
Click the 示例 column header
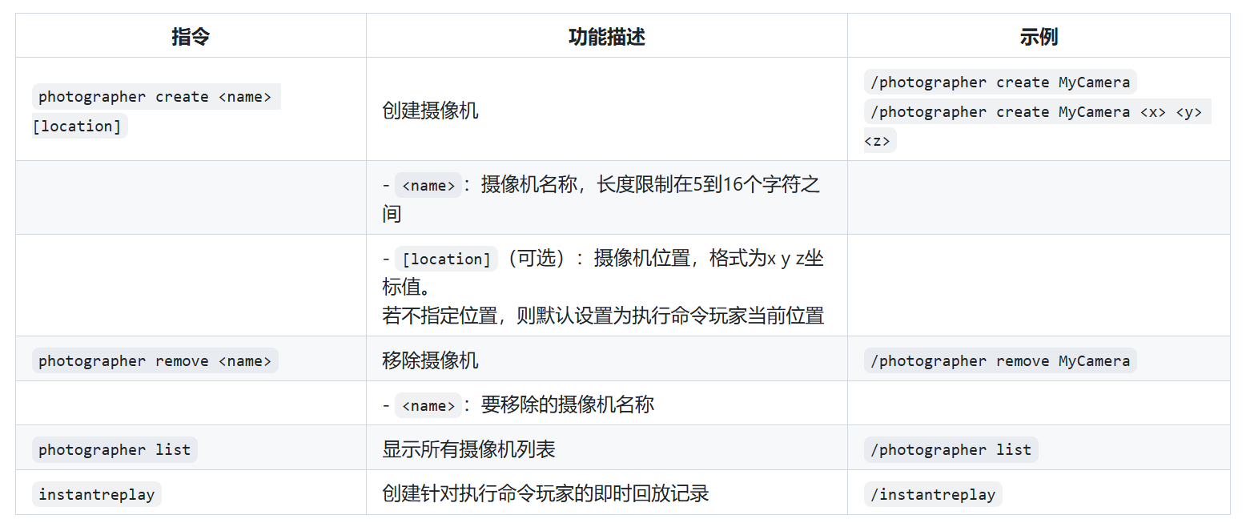[1039, 37]
